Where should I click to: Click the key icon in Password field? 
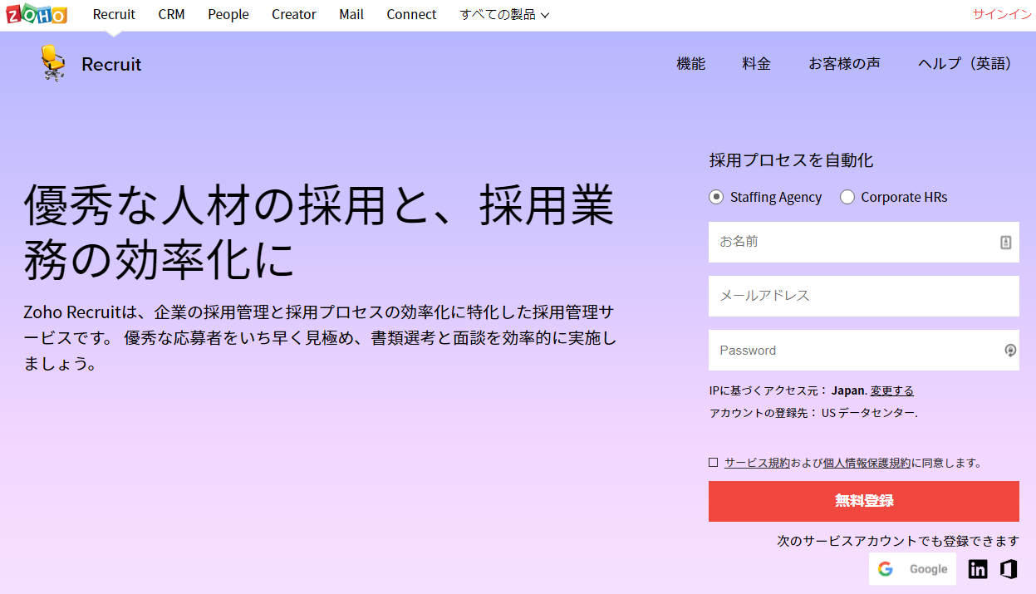coord(1010,351)
